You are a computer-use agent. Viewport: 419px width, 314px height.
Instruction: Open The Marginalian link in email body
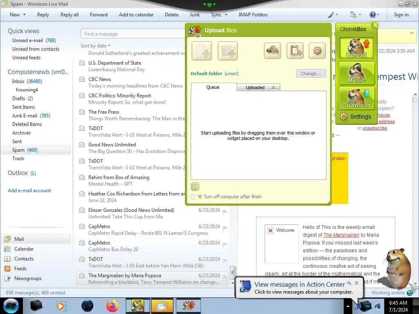click(341, 235)
